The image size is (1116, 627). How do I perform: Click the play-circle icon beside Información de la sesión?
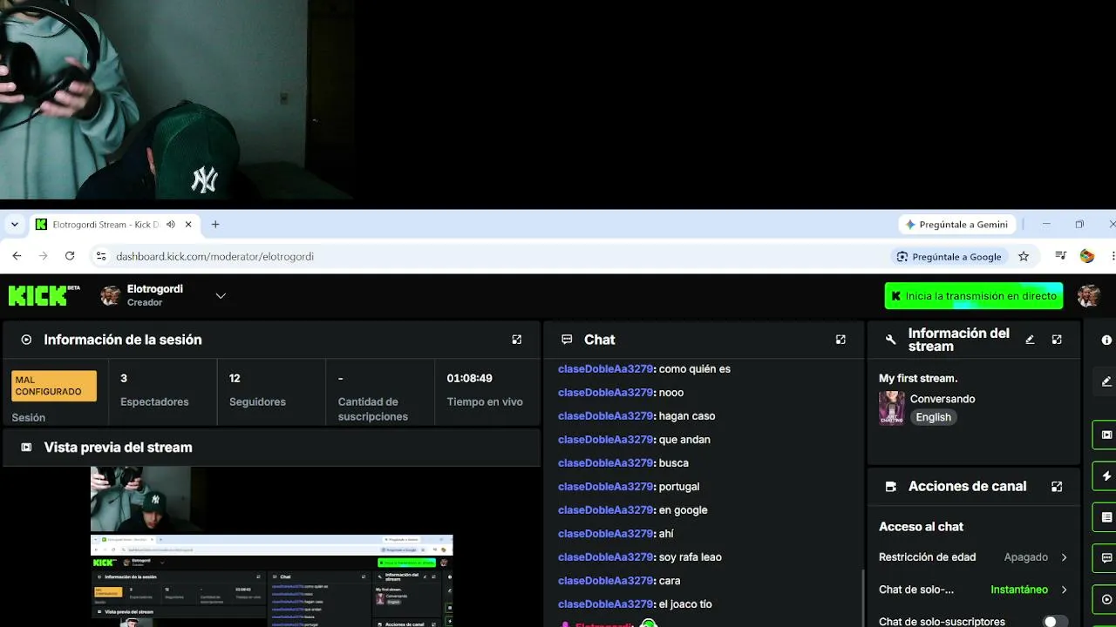(x=26, y=340)
